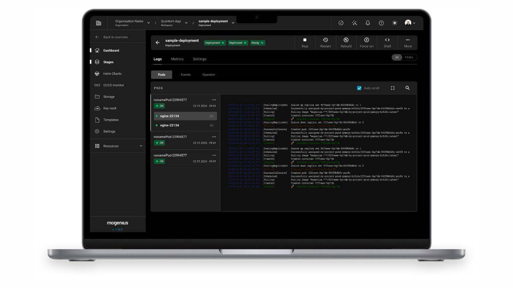Switch to the Metrics tab

[177, 59]
